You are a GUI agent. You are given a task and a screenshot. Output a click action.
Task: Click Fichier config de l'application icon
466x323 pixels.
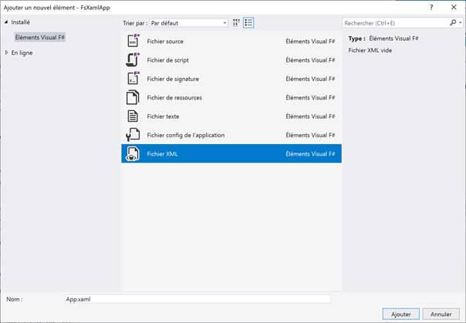tap(132, 135)
